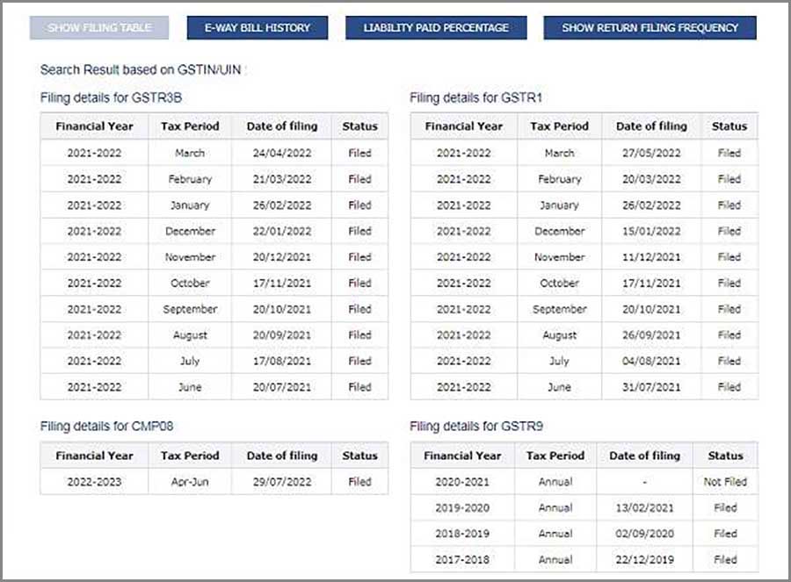
Task: Open E-Way Bill History
Action: tap(258, 28)
